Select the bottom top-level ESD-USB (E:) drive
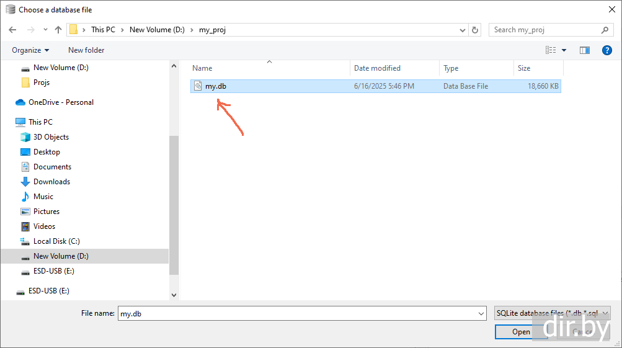622x348 pixels. pyautogui.click(x=49, y=291)
